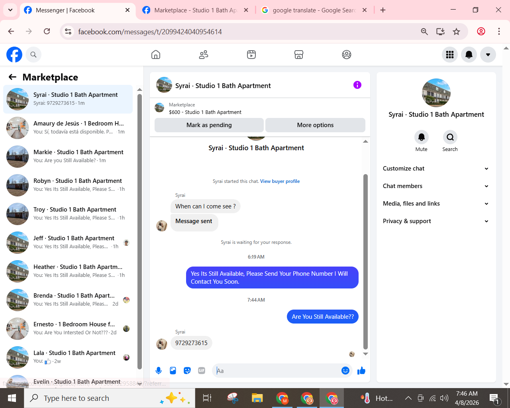The image size is (510, 408).
Task: Open View buyer profile link
Action: coord(280,181)
